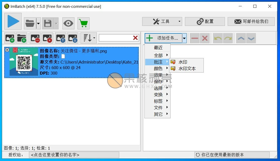Maximize the ImBatch window
Viewport: 280px width, 161px height.
pyautogui.click(x=255, y=7)
